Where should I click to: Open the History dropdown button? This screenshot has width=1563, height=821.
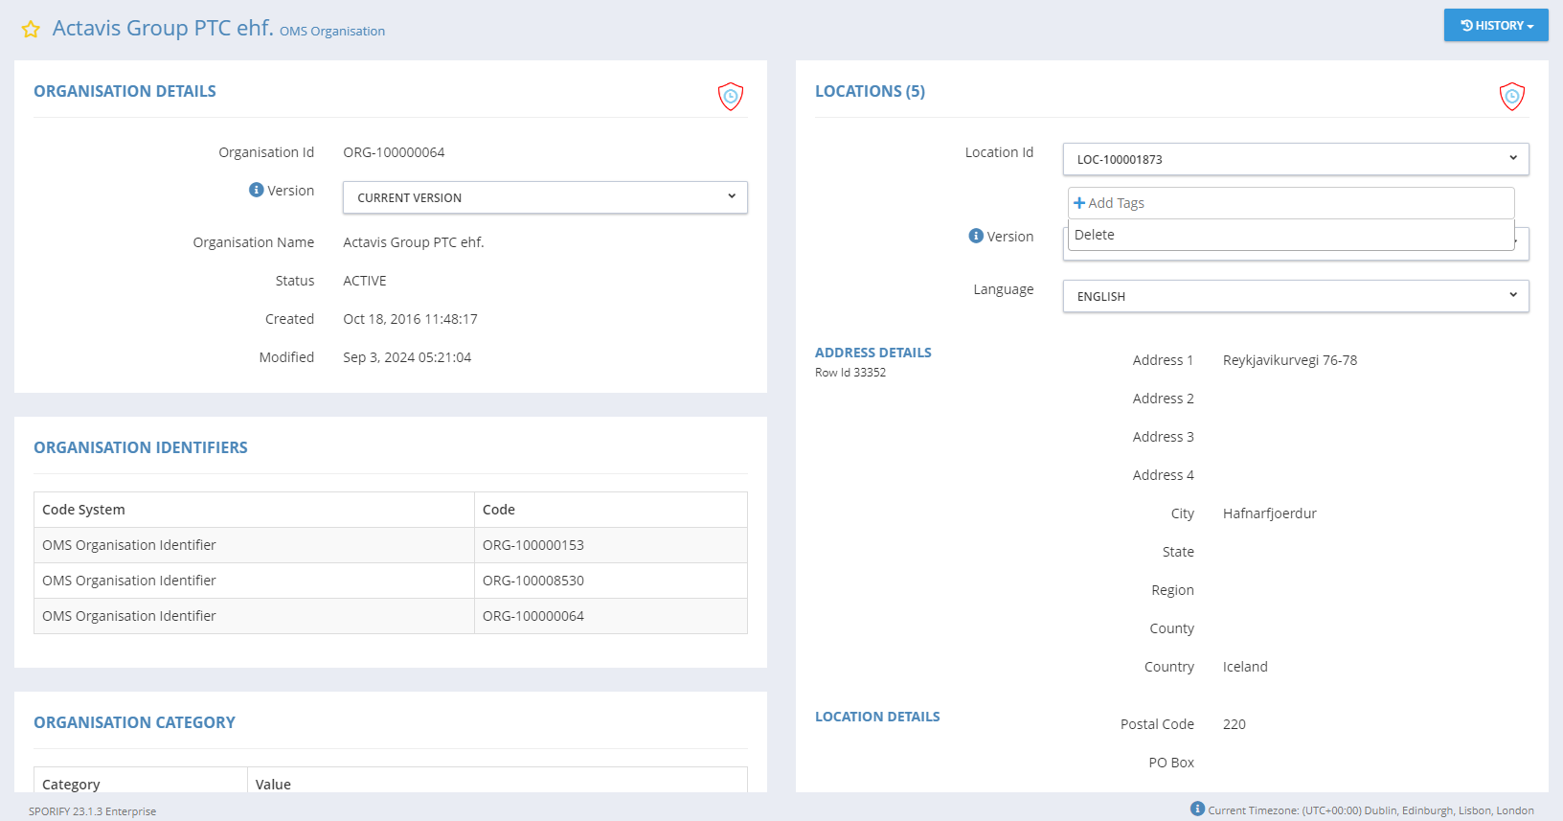1496,26
